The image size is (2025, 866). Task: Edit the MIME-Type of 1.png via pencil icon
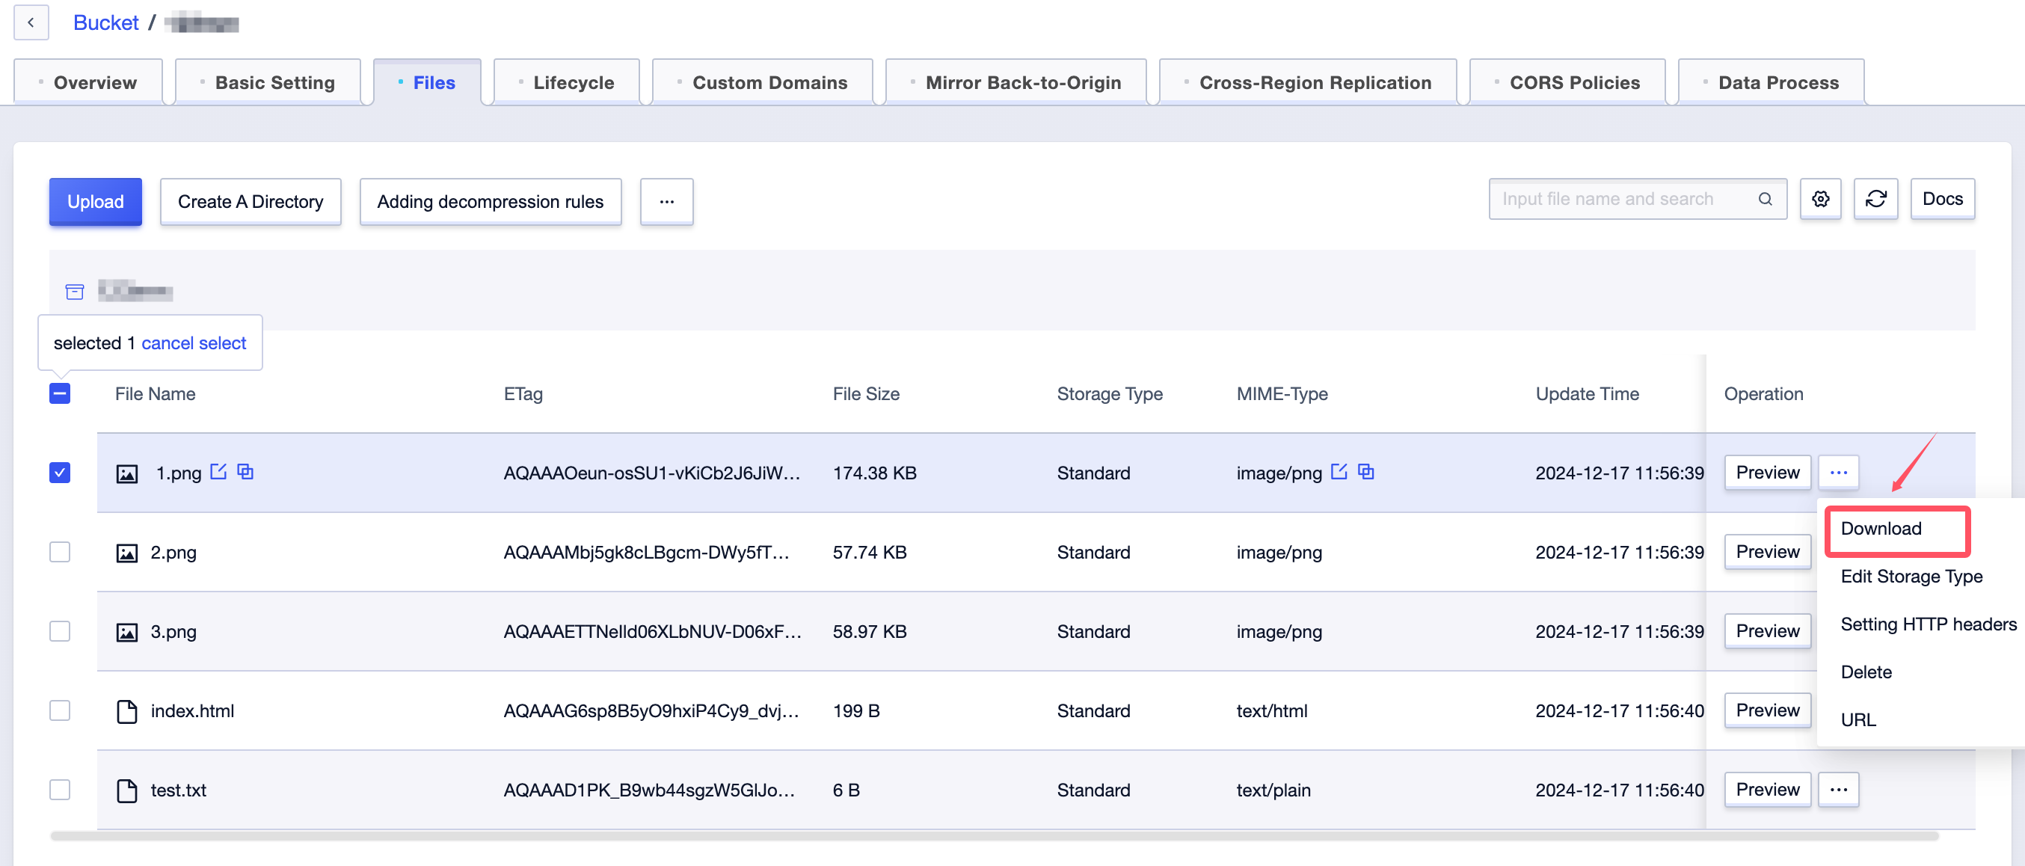point(1339,471)
